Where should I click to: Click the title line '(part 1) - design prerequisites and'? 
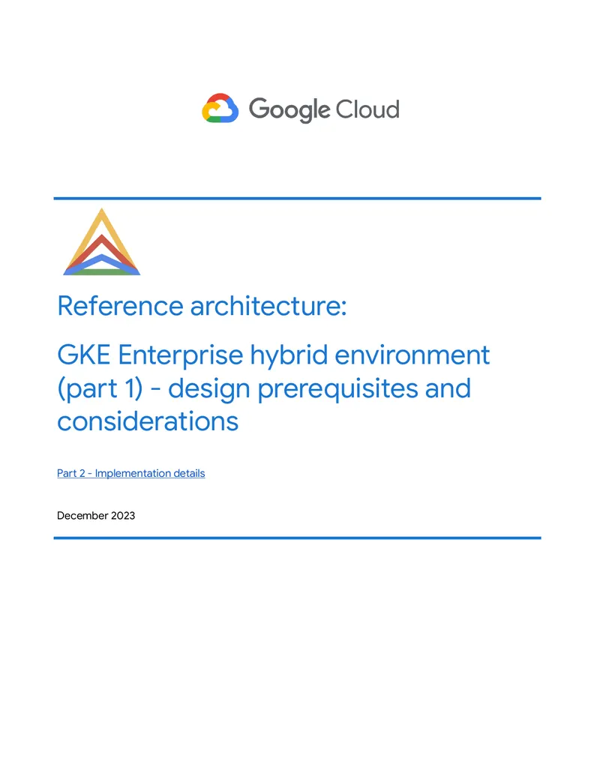point(264,388)
